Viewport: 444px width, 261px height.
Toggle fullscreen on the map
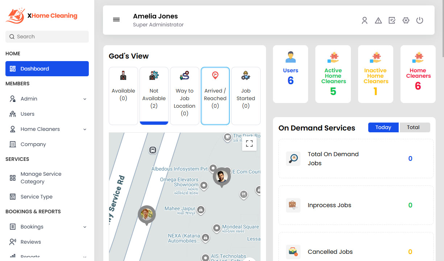[x=249, y=144]
